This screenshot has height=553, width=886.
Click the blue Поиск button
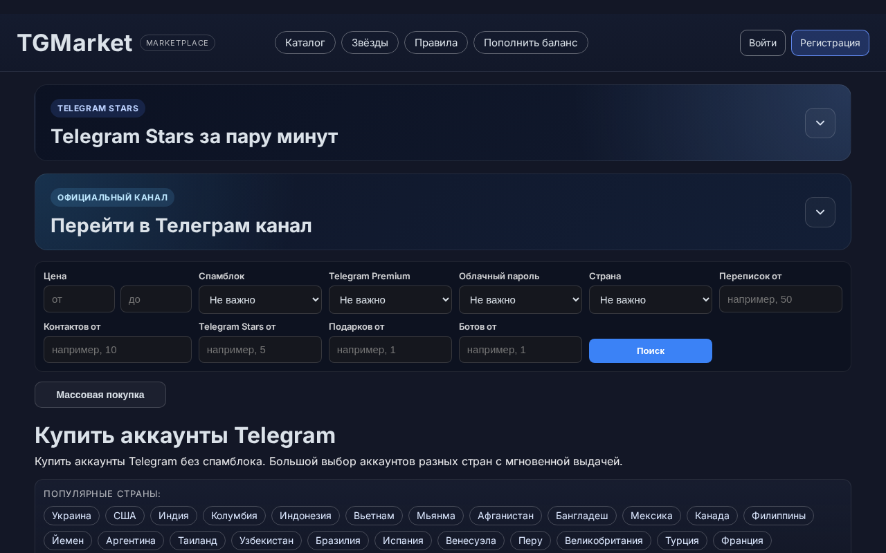point(651,350)
